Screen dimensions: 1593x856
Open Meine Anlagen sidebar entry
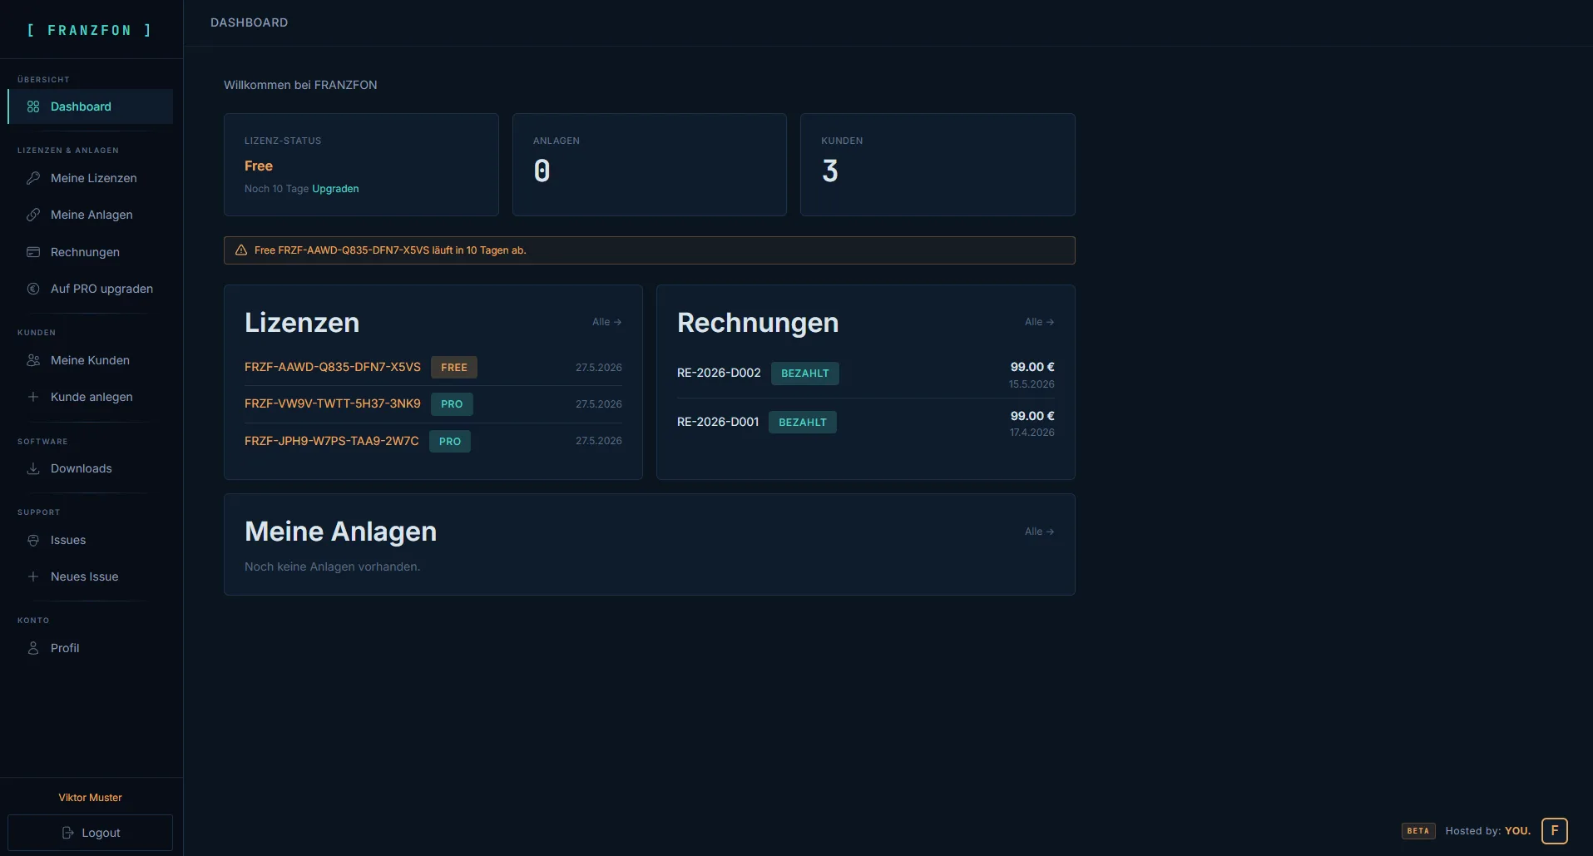pyautogui.click(x=91, y=215)
